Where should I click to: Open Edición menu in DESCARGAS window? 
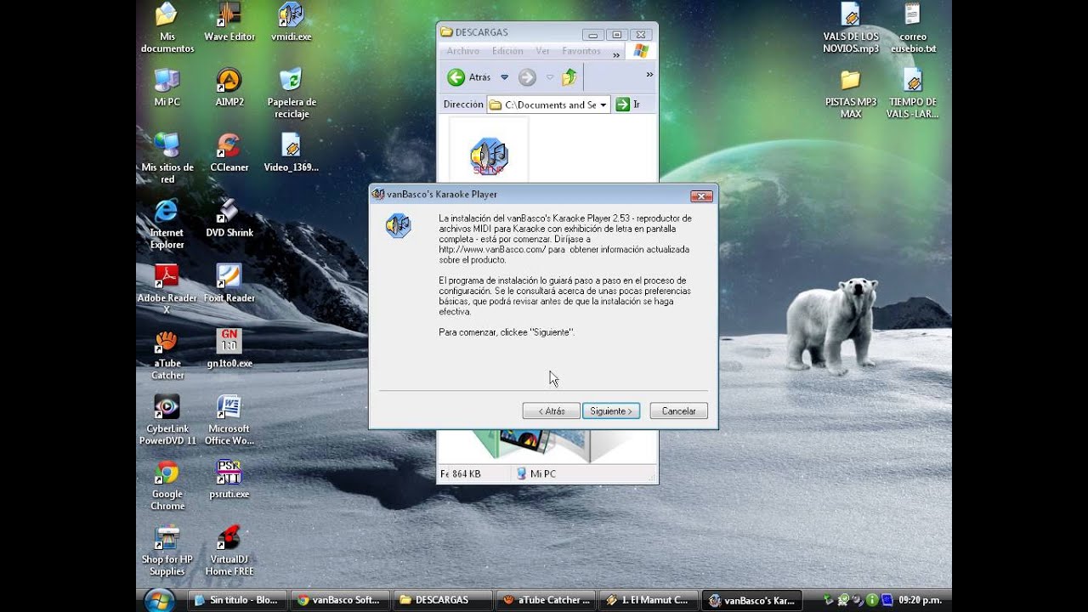pos(507,51)
